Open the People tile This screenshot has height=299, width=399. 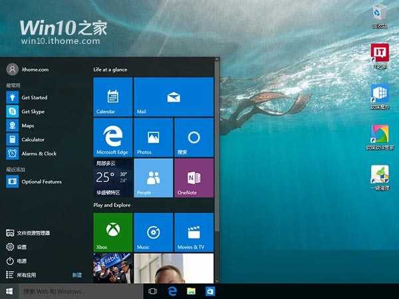(x=154, y=178)
